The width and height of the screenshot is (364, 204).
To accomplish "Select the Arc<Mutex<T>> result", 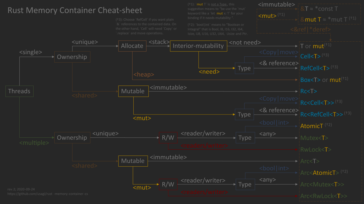I will coord(322,184).
